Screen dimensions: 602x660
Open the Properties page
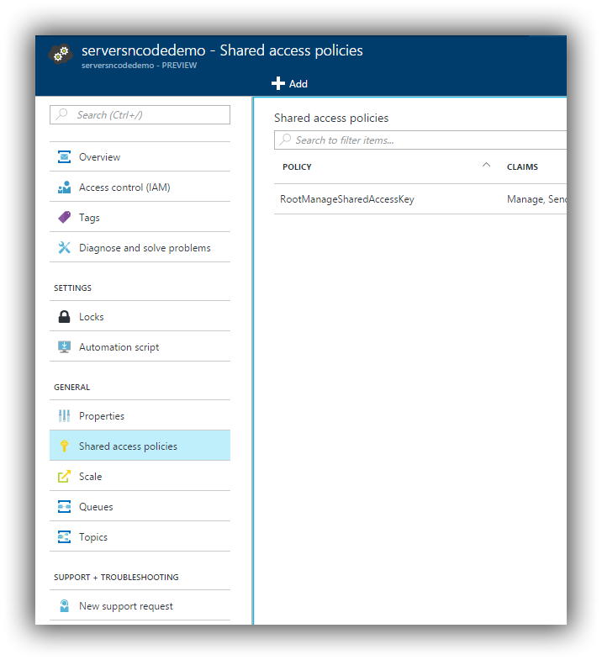click(x=140, y=416)
